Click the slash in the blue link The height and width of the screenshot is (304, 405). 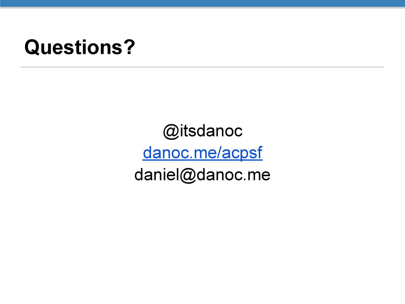click(x=219, y=152)
